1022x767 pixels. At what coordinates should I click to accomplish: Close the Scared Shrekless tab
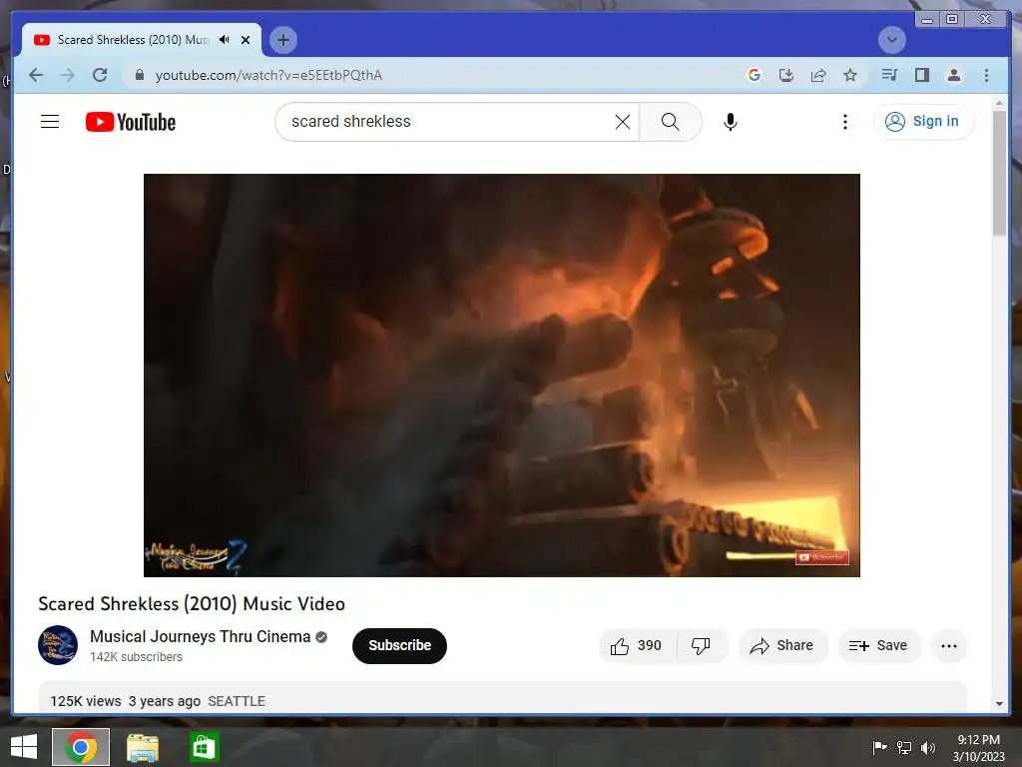click(246, 40)
